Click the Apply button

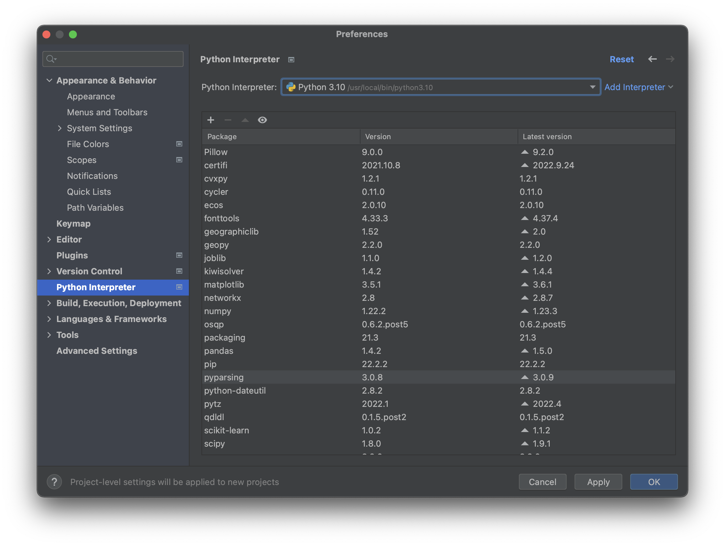click(598, 482)
